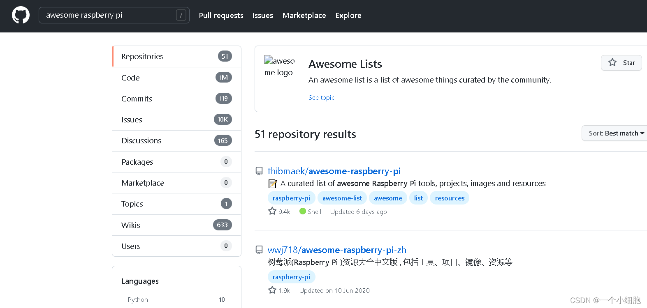Screen dimensions: 647x308
Task: Open Pull requests in the header
Action: [221, 16]
